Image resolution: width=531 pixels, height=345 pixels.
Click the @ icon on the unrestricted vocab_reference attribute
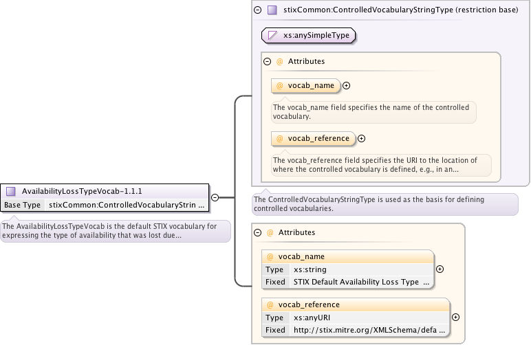point(280,138)
